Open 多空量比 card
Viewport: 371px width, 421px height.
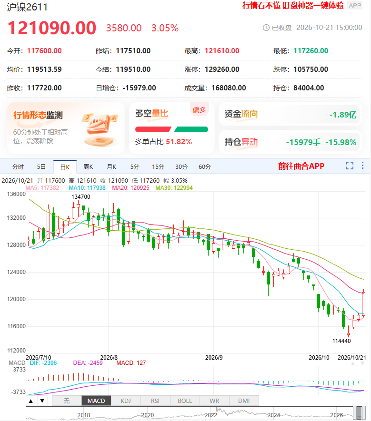pos(172,128)
